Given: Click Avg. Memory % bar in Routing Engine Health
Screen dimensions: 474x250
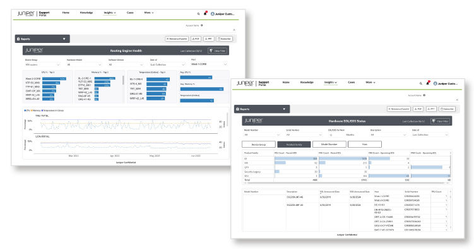Looking at the screenshot, I should pos(201,89).
